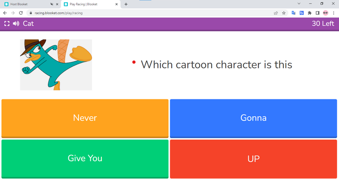Open a new browser tab
The width and height of the screenshot is (339, 179).
(x=126, y=4)
